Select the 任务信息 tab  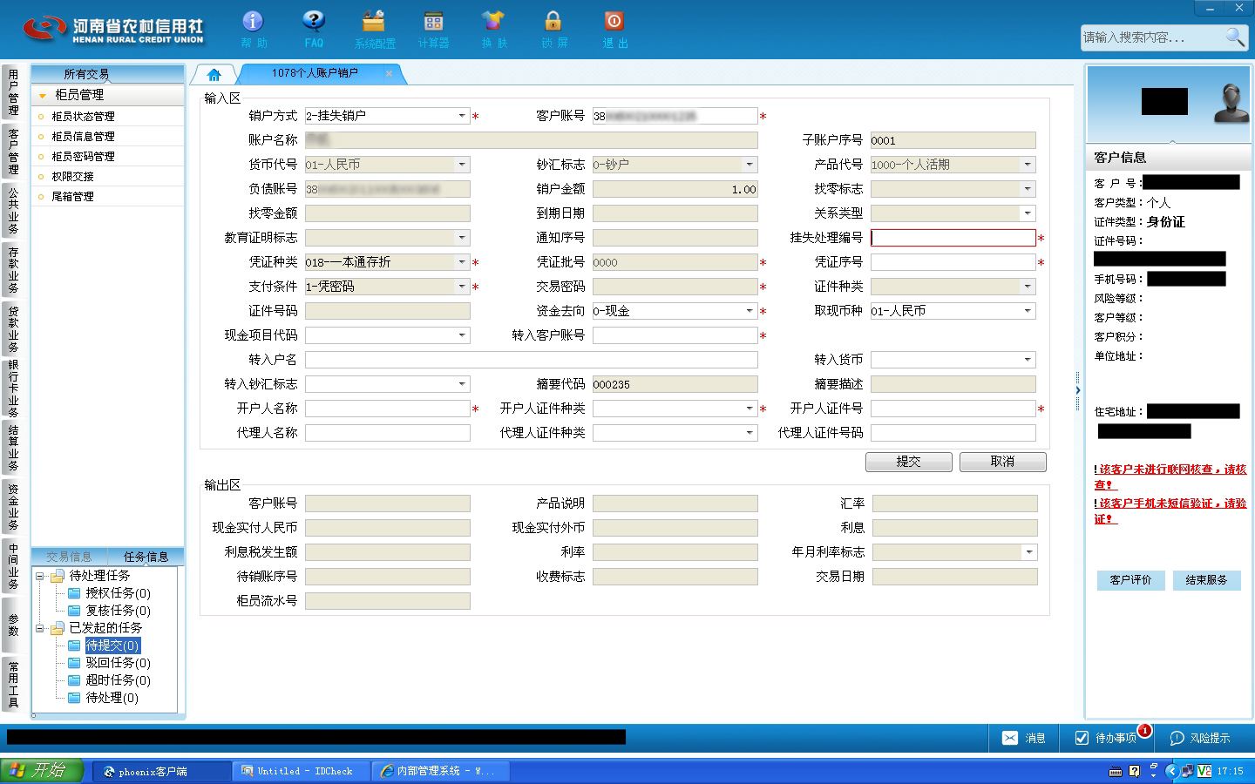click(x=146, y=557)
